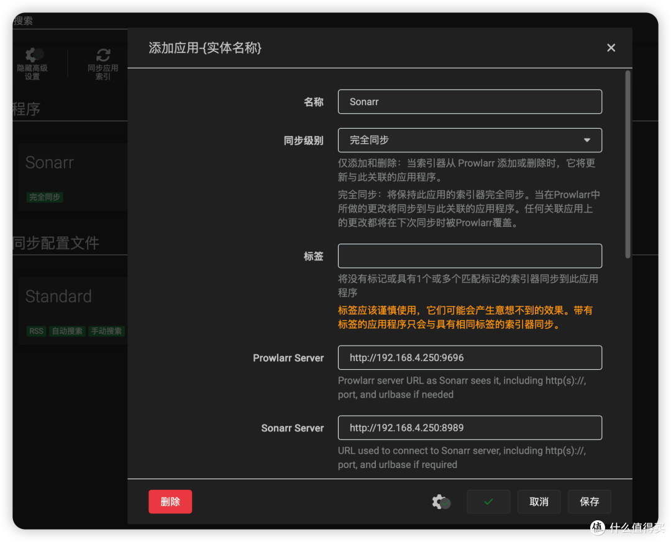This screenshot has height=542, width=671.
Task: Click the 名称 field label
Action: [313, 102]
